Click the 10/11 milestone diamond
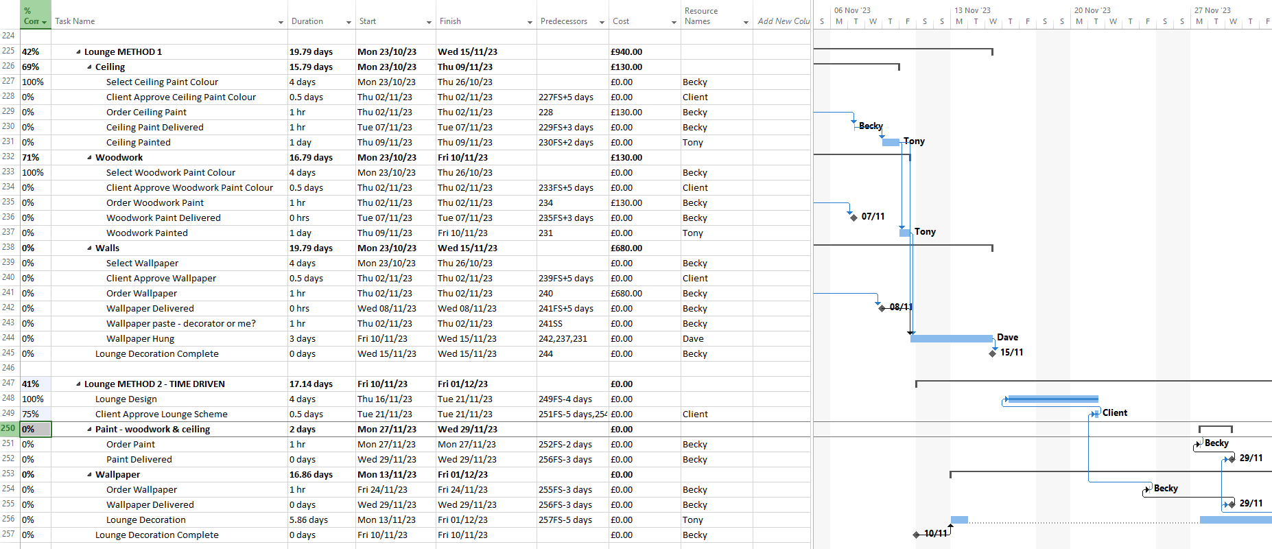Screen dimensions: 1272x549 point(916,535)
